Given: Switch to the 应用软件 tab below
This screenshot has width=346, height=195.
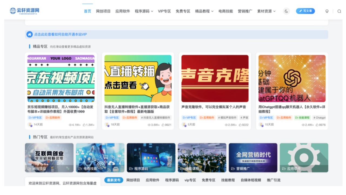Looking at the screenshot, I should click(152, 180).
